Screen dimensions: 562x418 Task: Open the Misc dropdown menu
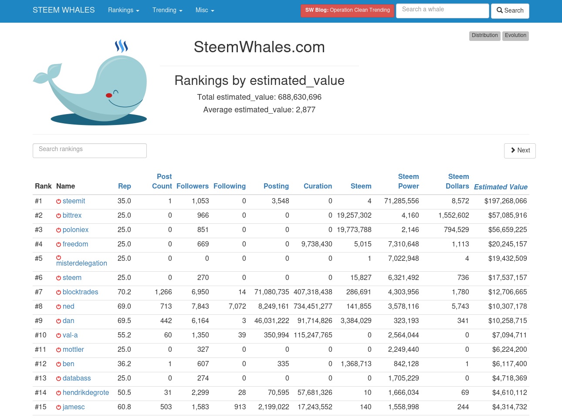[x=205, y=10]
